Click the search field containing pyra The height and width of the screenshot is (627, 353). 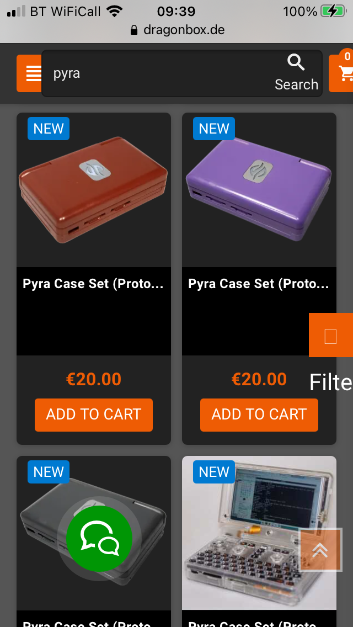160,73
